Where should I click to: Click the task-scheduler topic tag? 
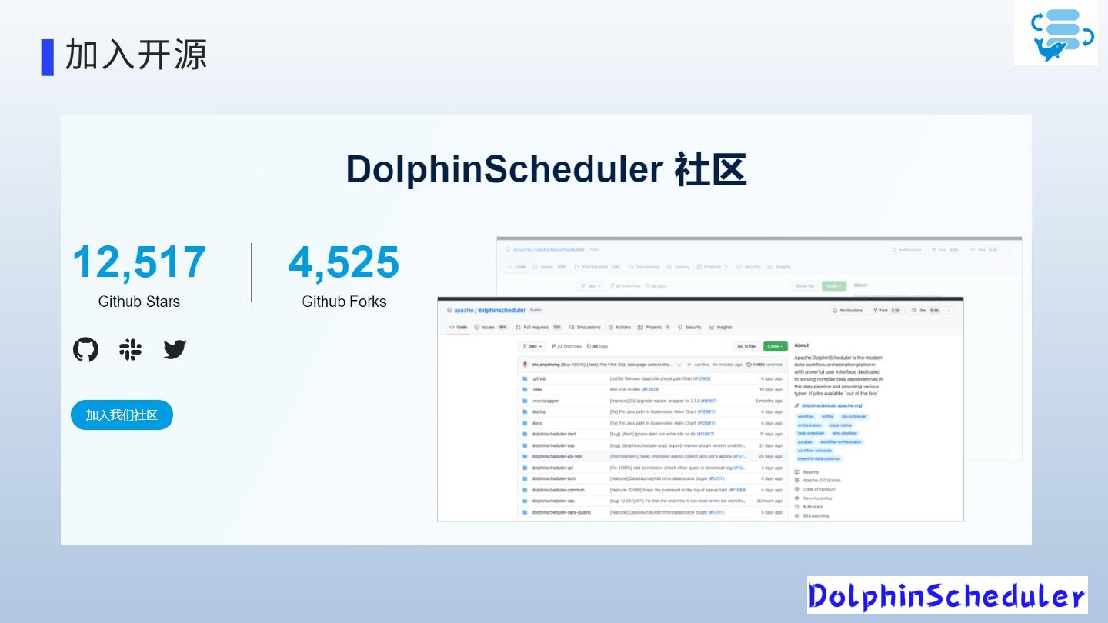[811, 434]
